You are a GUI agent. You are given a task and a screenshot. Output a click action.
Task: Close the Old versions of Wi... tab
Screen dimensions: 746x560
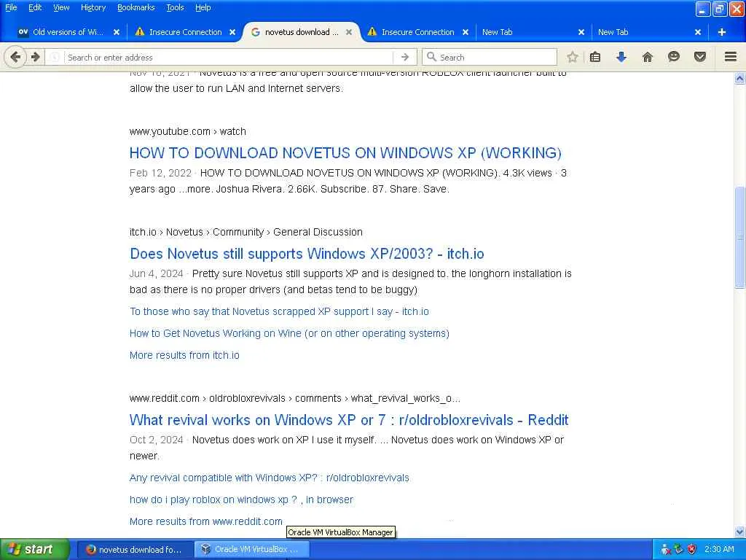[117, 32]
